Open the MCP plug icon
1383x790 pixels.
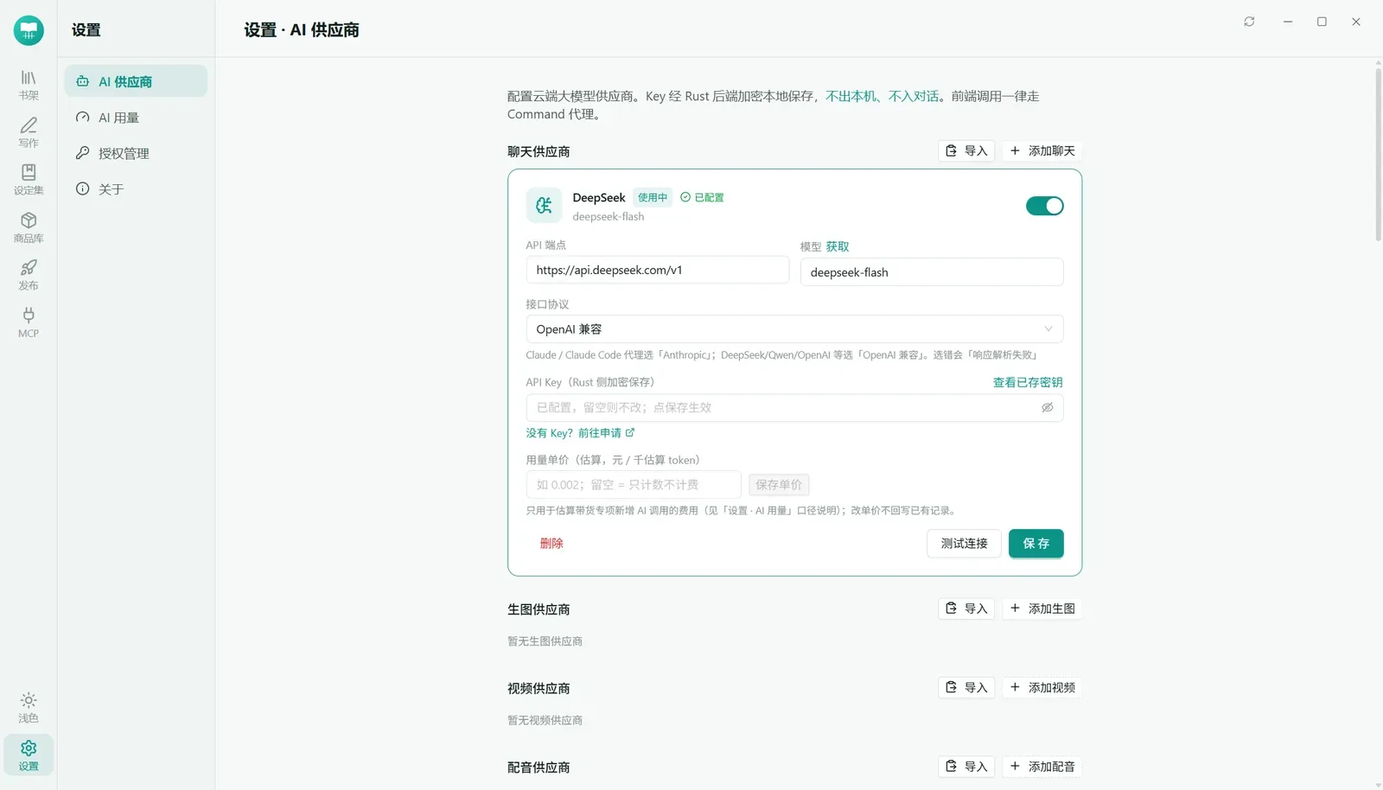coord(29,322)
